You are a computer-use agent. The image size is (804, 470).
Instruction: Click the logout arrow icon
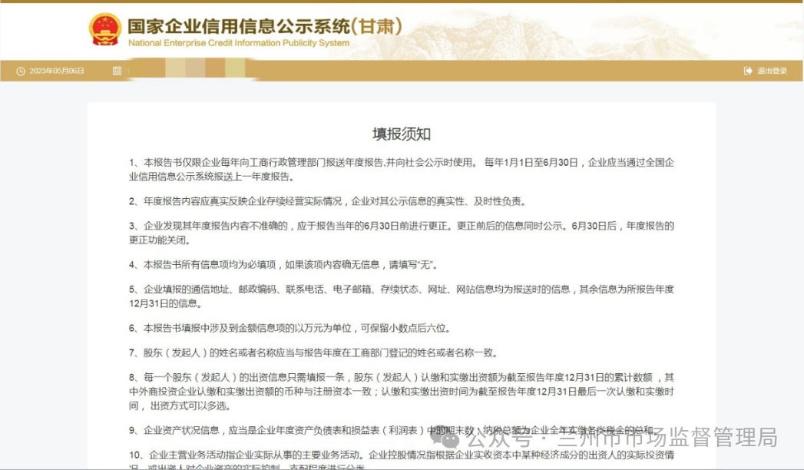[x=748, y=71]
